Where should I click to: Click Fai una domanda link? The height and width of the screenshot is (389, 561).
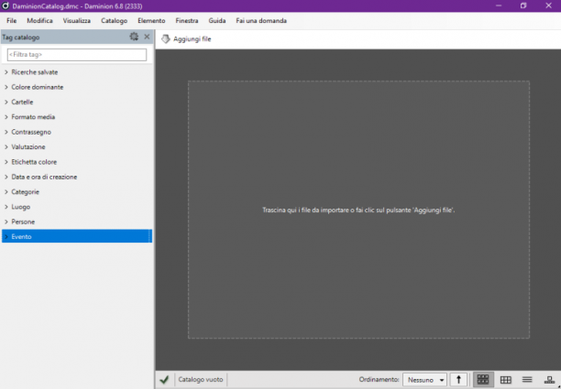click(261, 21)
